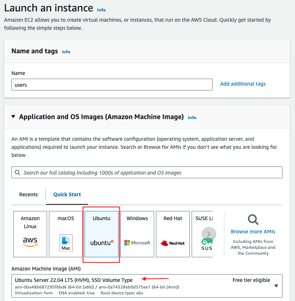The height and width of the screenshot is (301, 295).
Task: Pick the Windows Microsoft AMI card
Action: 137,234
